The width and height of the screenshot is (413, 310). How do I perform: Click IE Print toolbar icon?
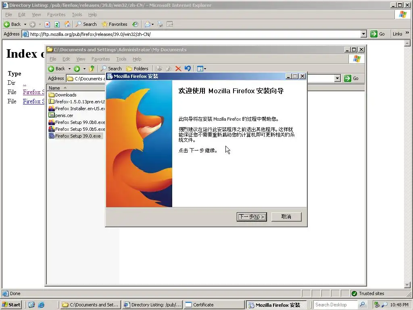(160, 24)
